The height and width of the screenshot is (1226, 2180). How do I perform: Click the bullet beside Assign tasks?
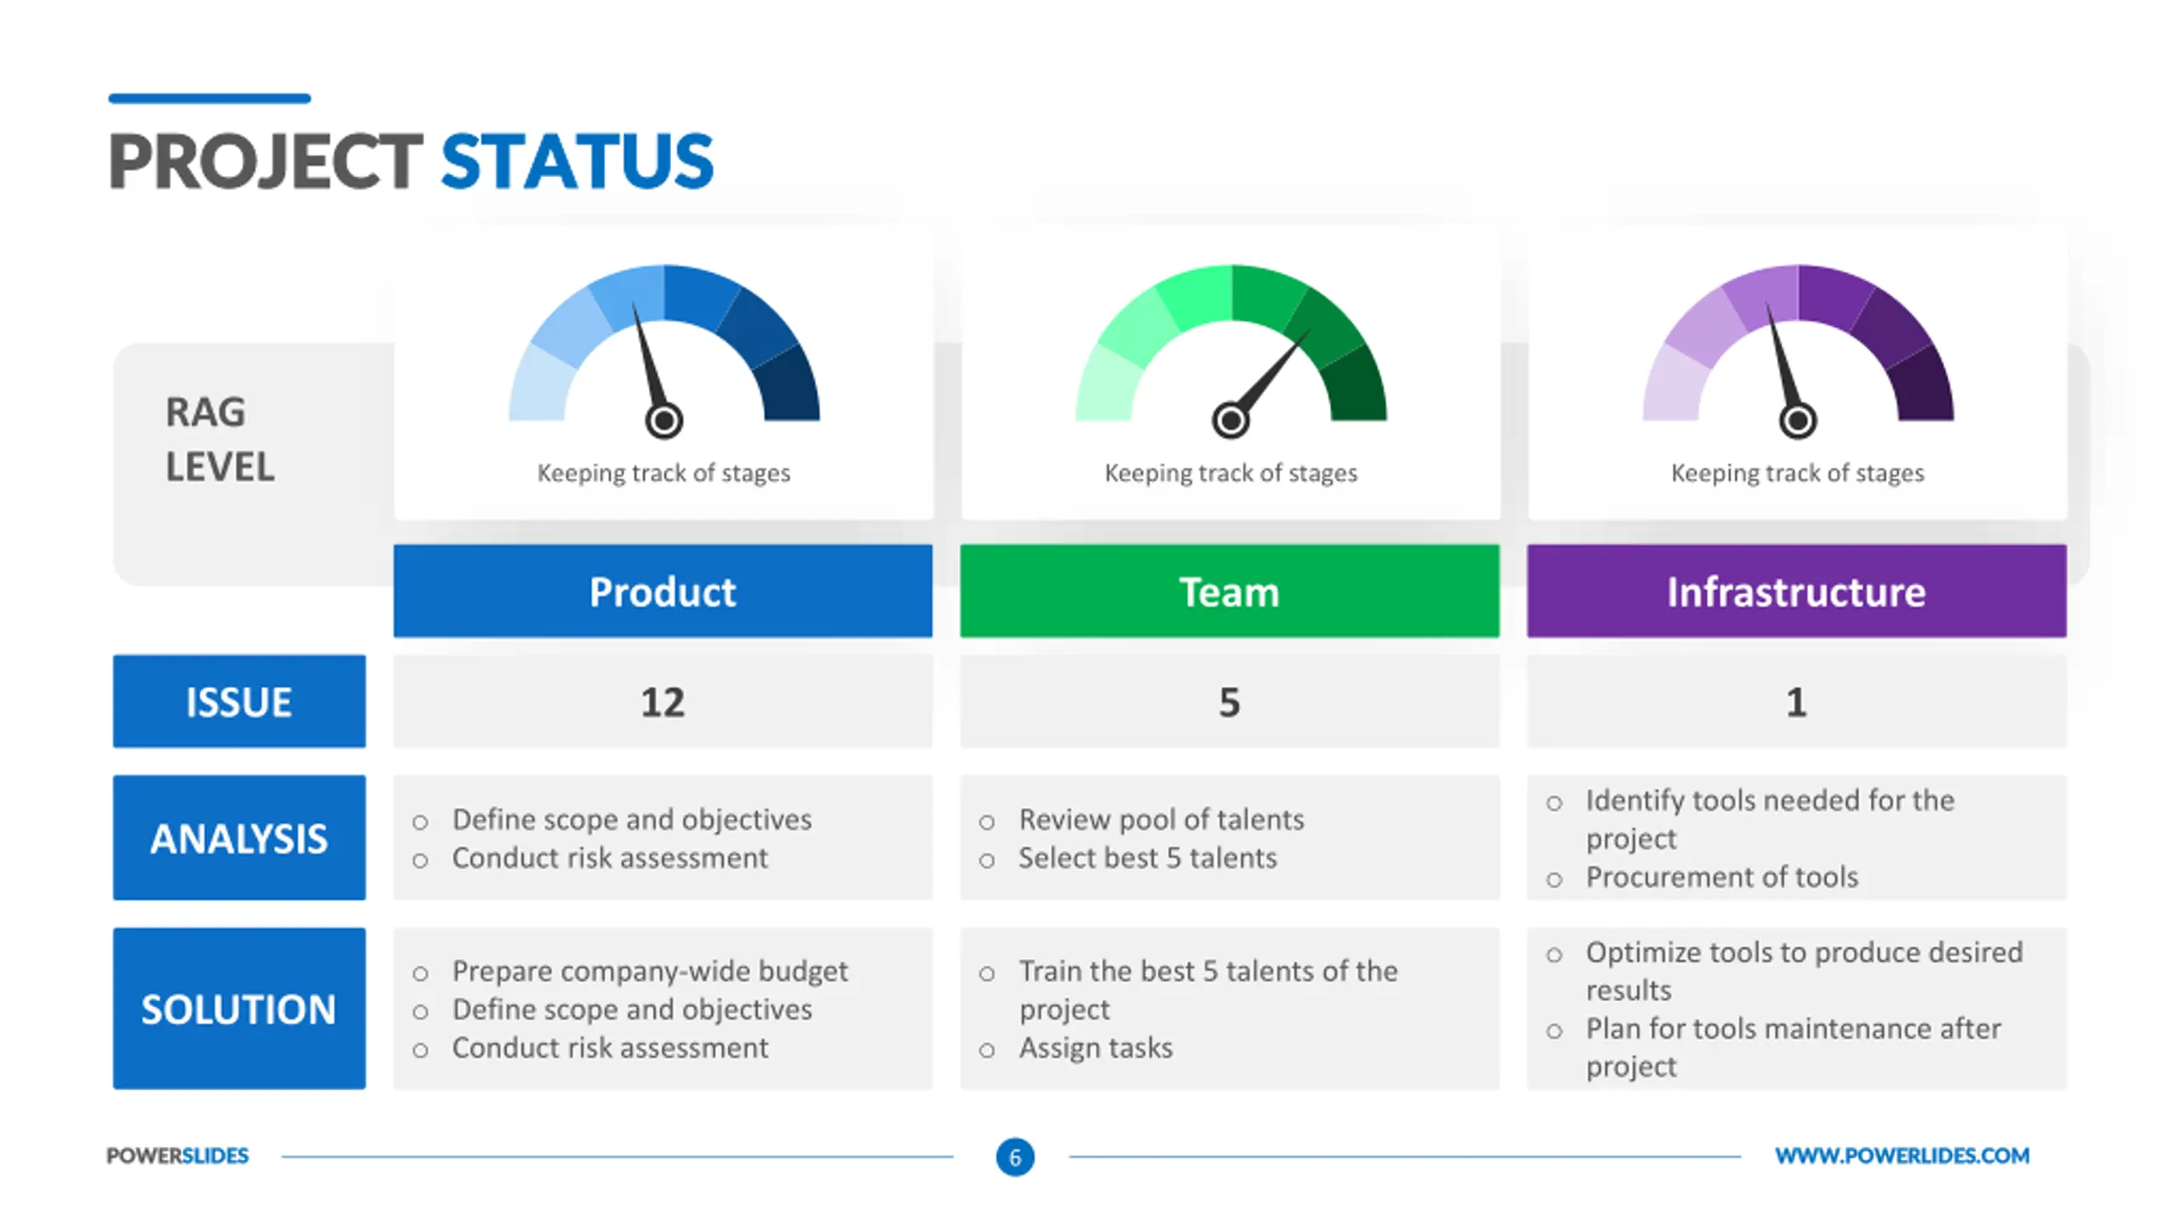point(986,1050)
